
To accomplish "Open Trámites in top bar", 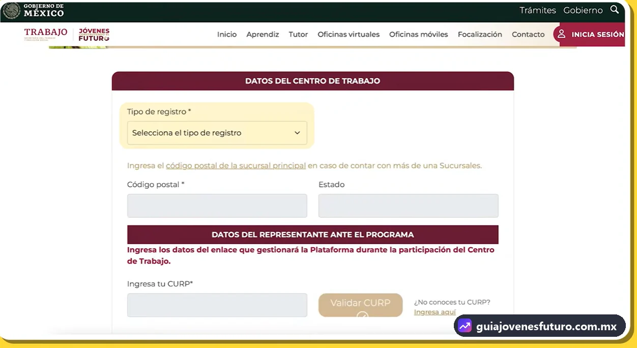I will (x=538, y=10).
